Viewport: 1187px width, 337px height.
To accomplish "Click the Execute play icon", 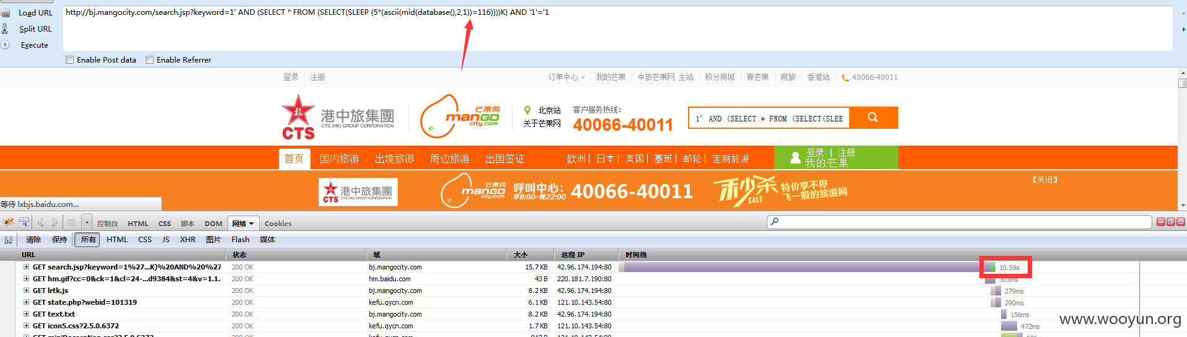I will pos(5,45).
